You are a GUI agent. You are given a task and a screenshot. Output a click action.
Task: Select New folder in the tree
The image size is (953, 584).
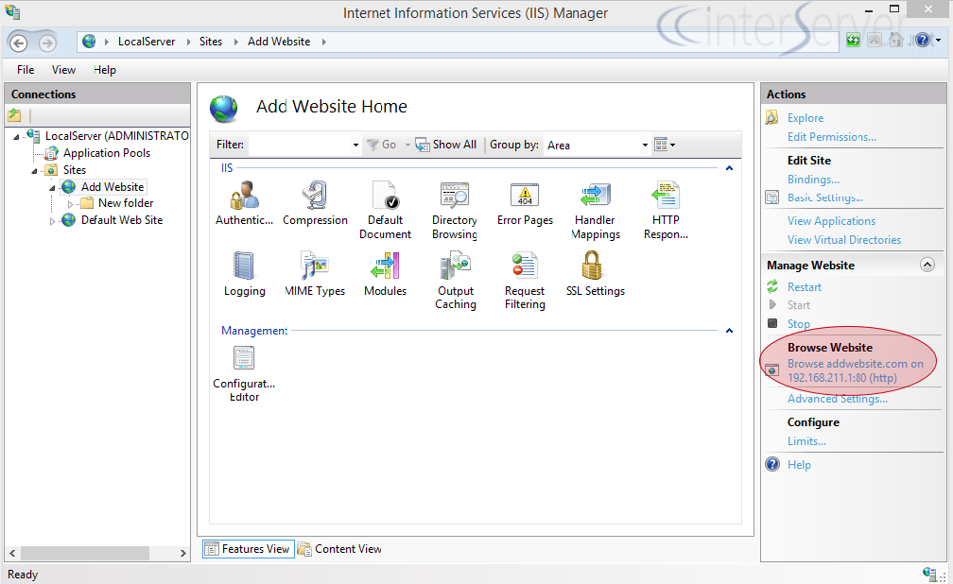tap(126, 203)
